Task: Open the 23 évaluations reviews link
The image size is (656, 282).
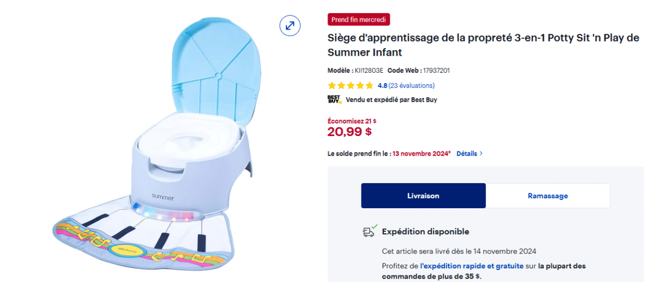Action: (x=412, y=85)
